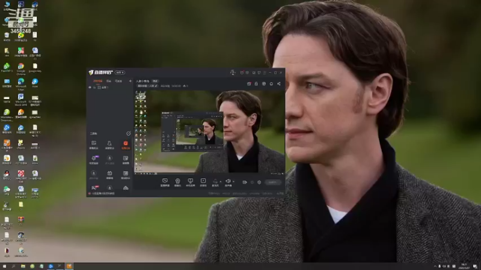The width and height of the screenshot is (481, 270).
Task: Switch to the second scene tab
Action: click(109, 81)
